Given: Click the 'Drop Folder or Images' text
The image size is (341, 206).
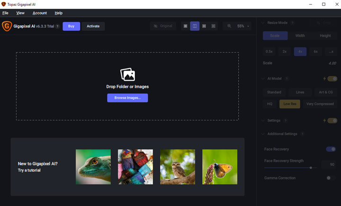Looking at the screenshot, I should 127,87.
